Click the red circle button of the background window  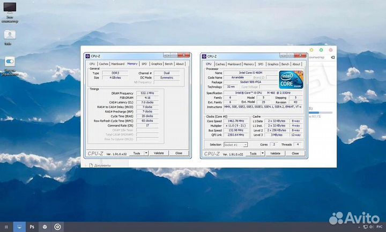[331, 50]
